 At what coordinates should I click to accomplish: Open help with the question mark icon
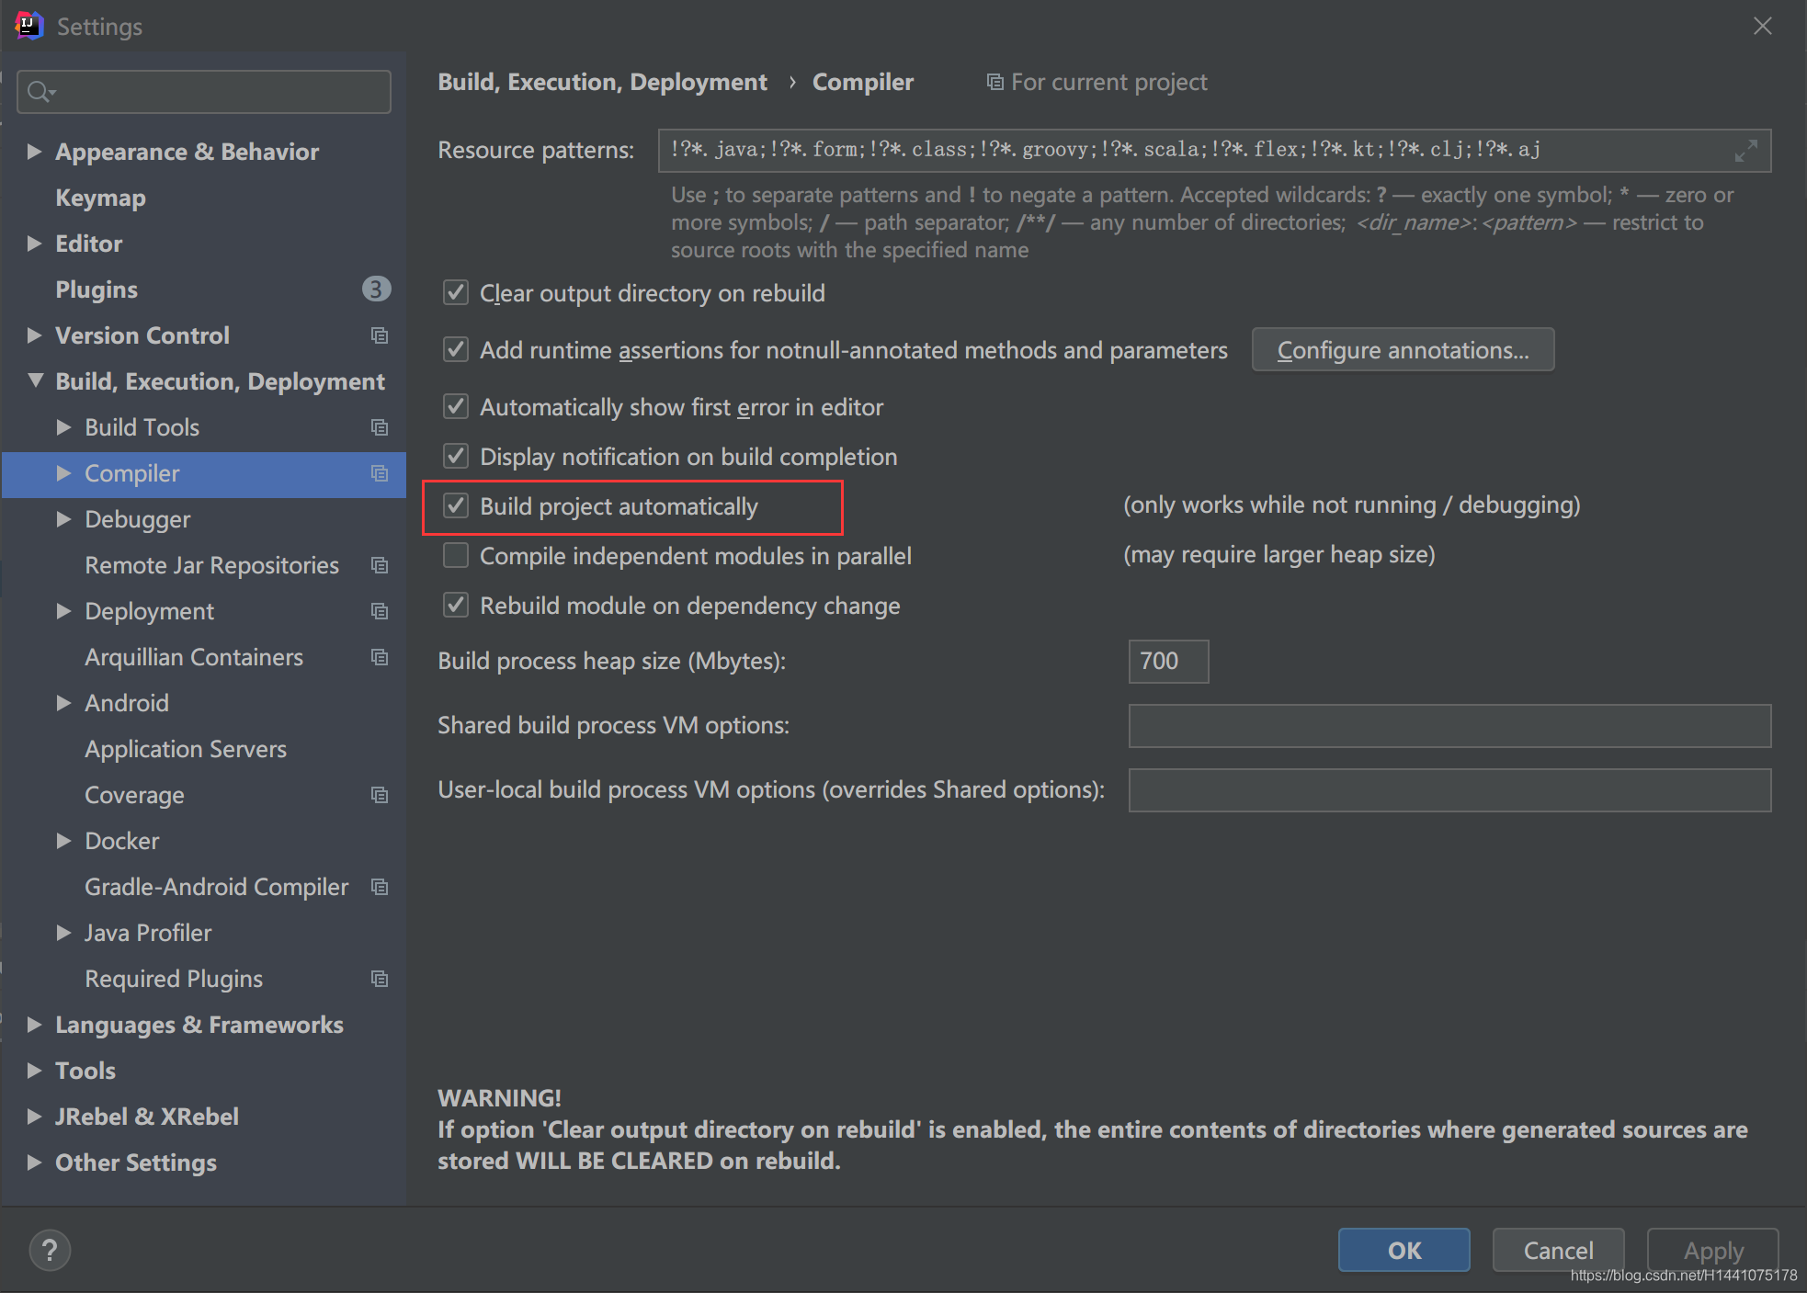50,1250
